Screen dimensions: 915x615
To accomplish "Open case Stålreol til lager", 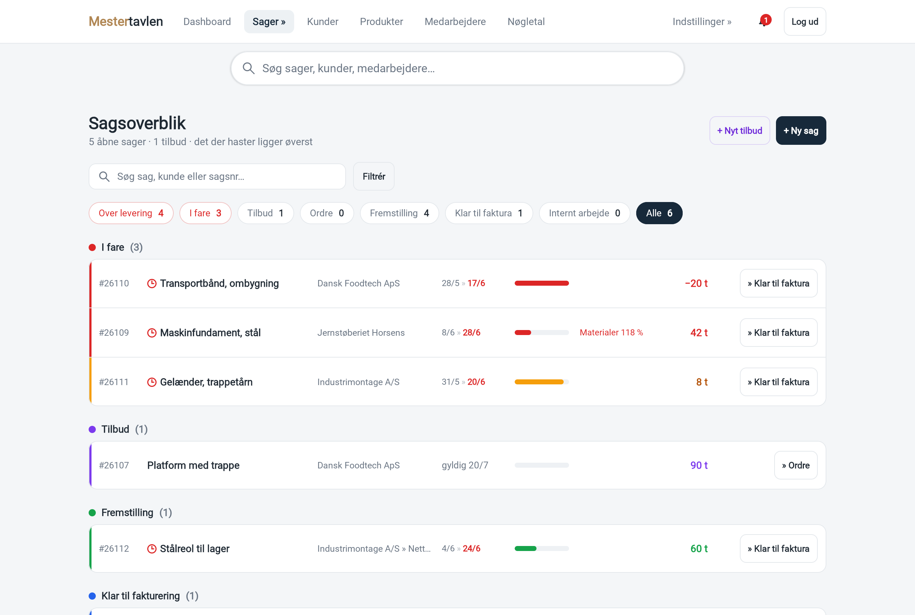I will click(x=195, y=549).
